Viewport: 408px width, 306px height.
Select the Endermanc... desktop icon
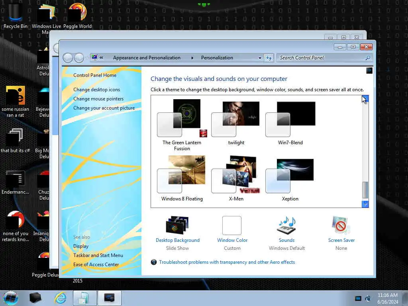pos(16,182)
